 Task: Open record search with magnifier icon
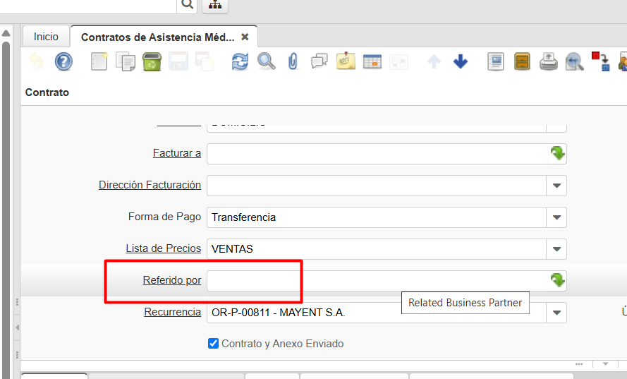[x=267, y=62]
